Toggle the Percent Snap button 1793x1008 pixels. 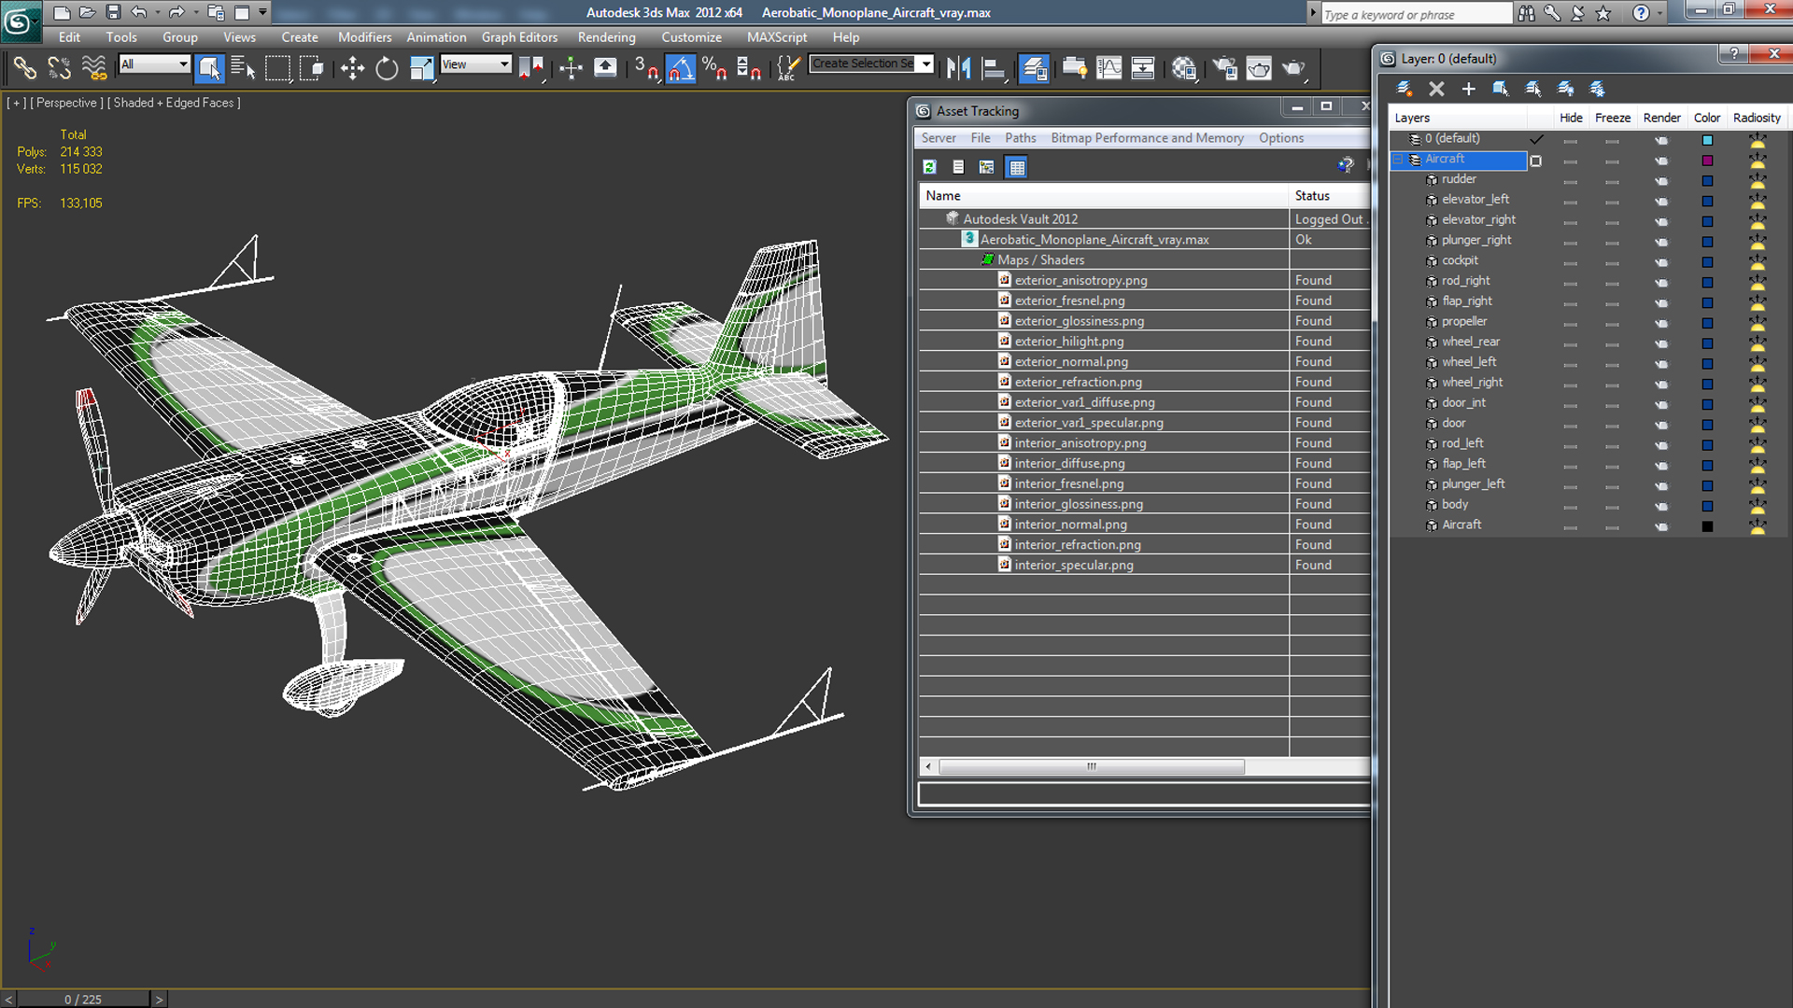click(x=714, y=67)
